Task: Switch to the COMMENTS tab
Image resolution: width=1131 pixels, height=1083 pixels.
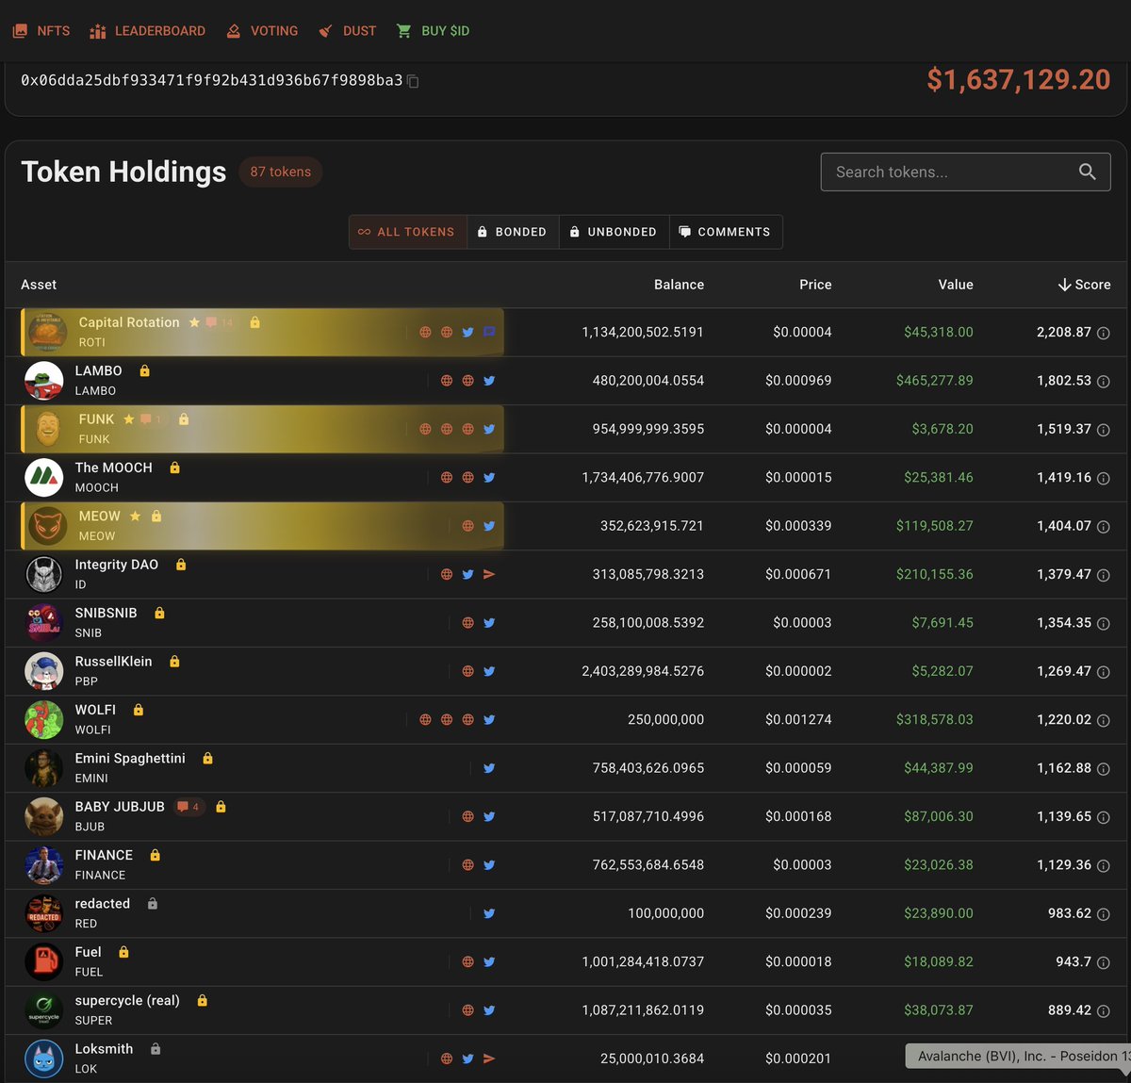Action: (726, 232)
